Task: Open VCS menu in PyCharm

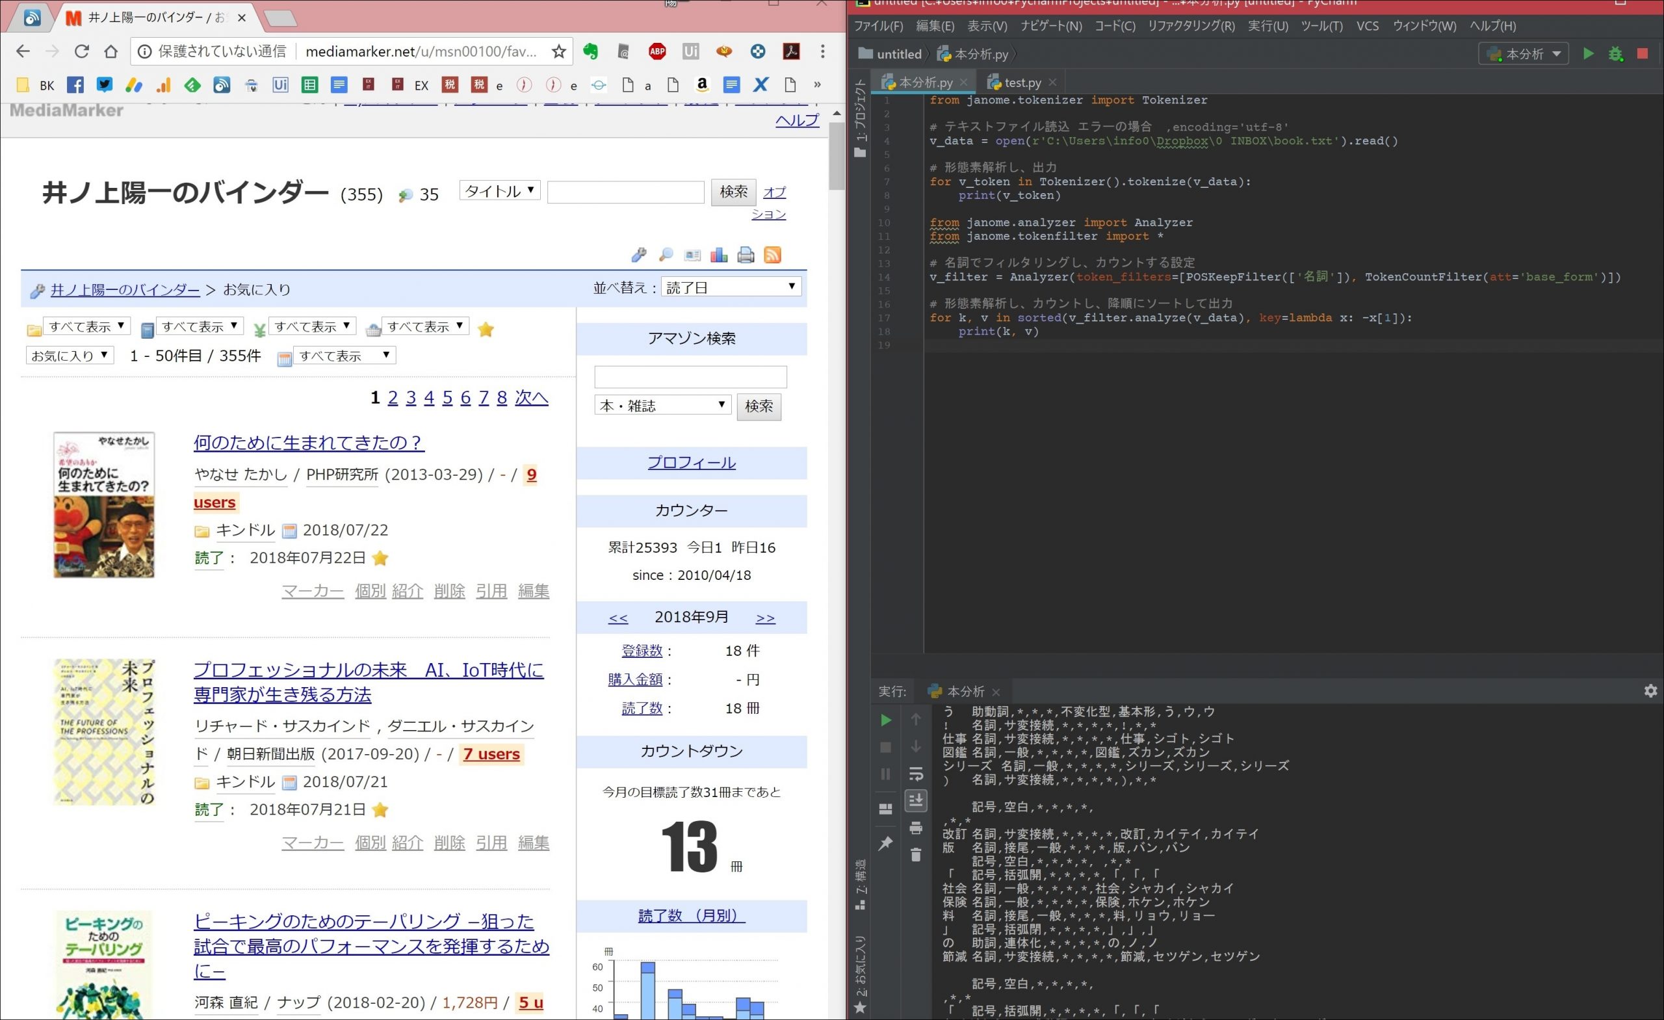Action: (1368, 25)
